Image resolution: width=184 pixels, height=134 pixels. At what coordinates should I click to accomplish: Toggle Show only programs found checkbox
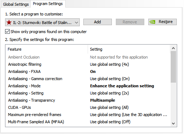pyautogui.click(x=7, y=32)
